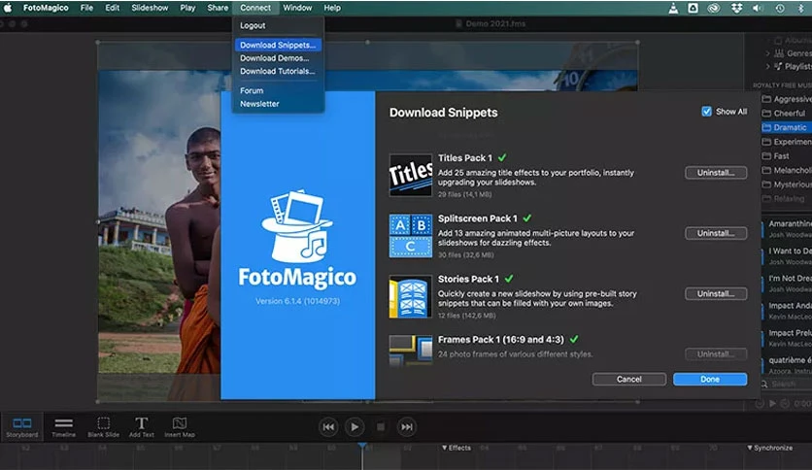
Task: Select the Fast music folder
Action: (x=787, y=155)
